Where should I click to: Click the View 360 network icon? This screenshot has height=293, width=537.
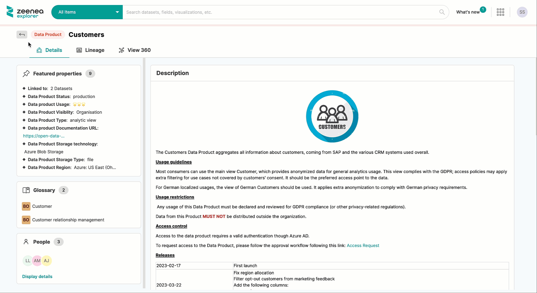pyautogui.click(x=122, y=50)
